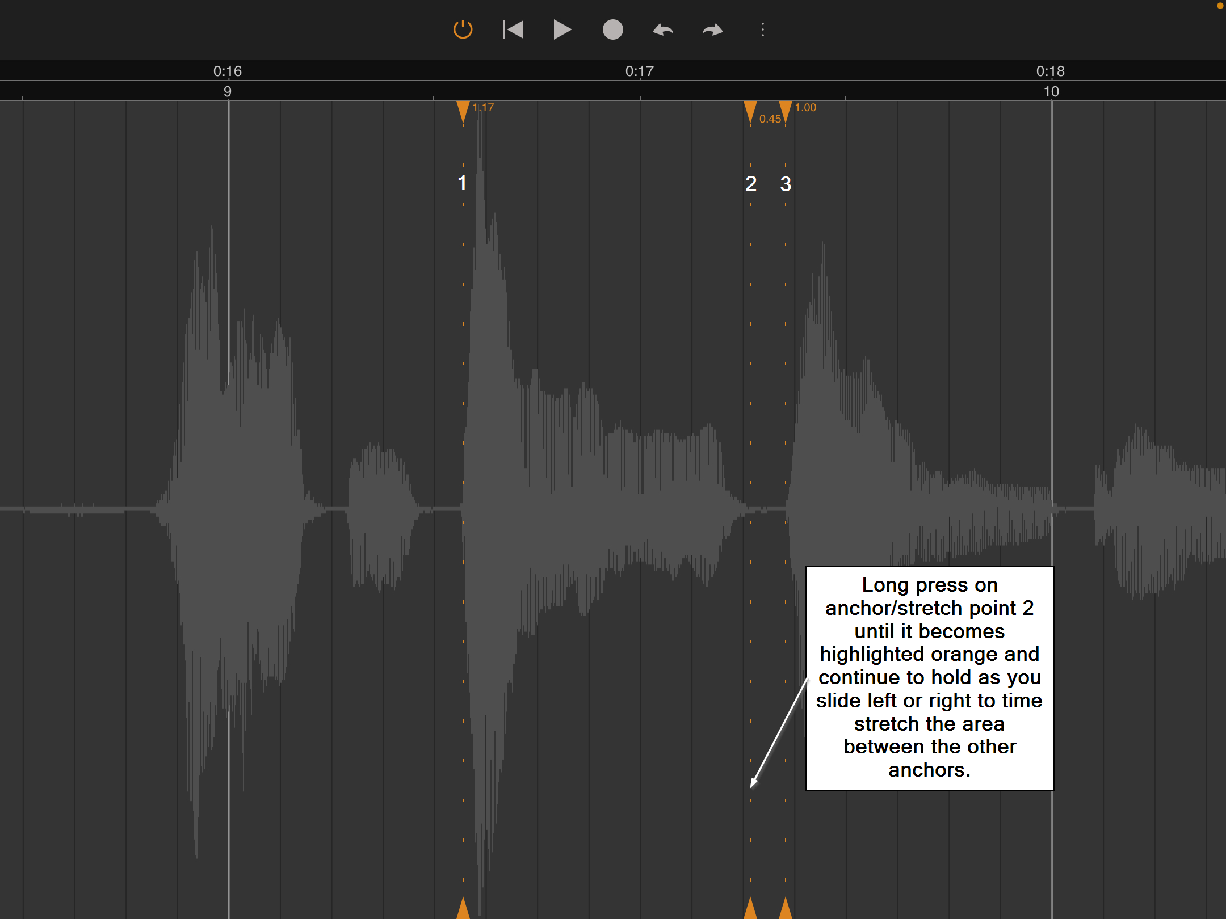Click the white instruction tooltip box
Image resolution: width=1226 pixels, height=919 pixels.
pos(930,678)
